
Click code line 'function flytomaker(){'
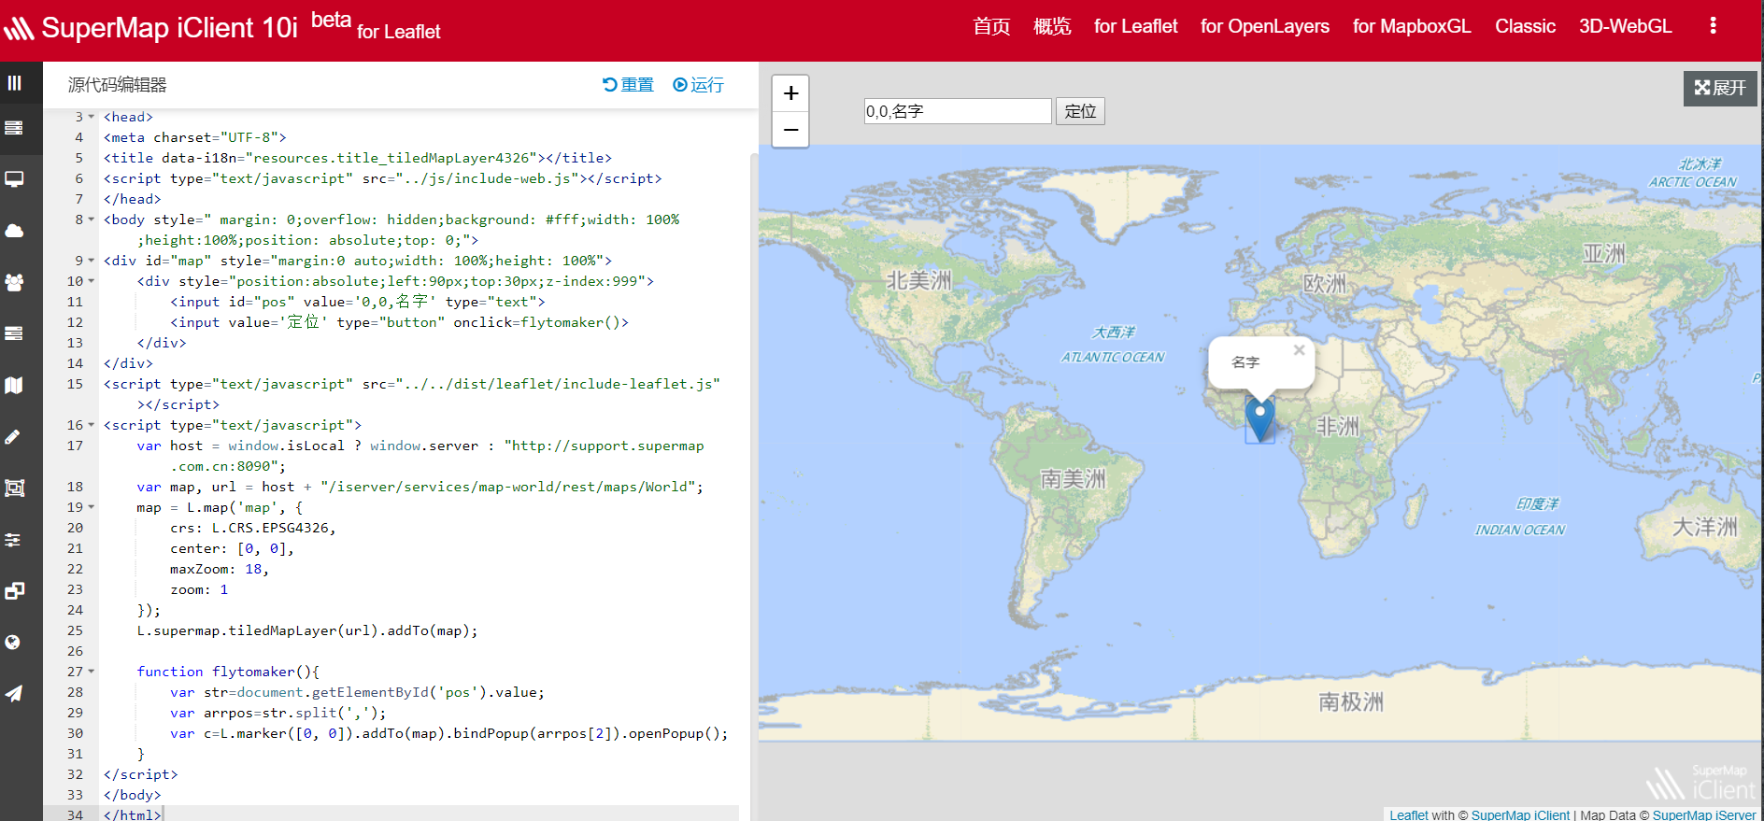click(228, 672)
